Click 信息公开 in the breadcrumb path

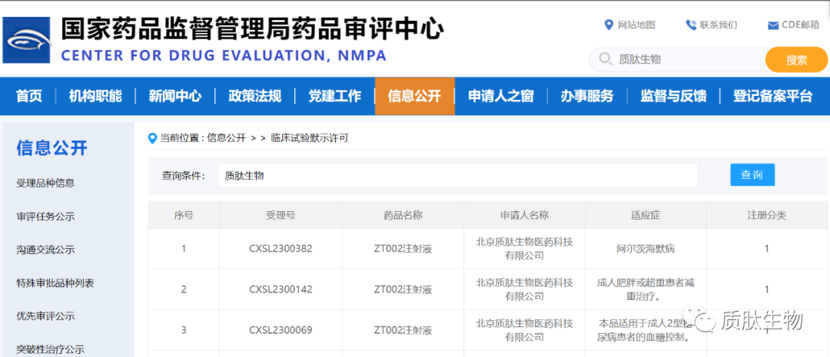pos(227,138)
